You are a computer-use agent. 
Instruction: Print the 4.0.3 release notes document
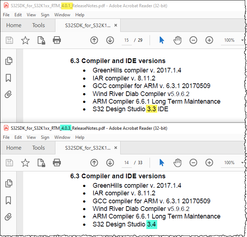point(57,163)
